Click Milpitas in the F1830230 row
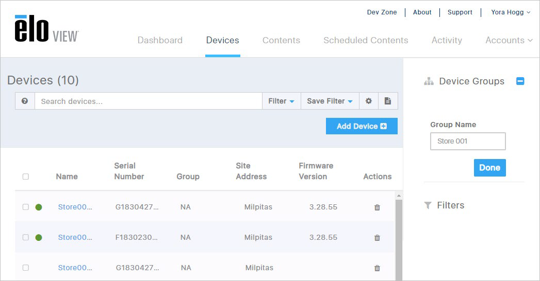Viewport: 540px width, 281px height. [258, 237]
